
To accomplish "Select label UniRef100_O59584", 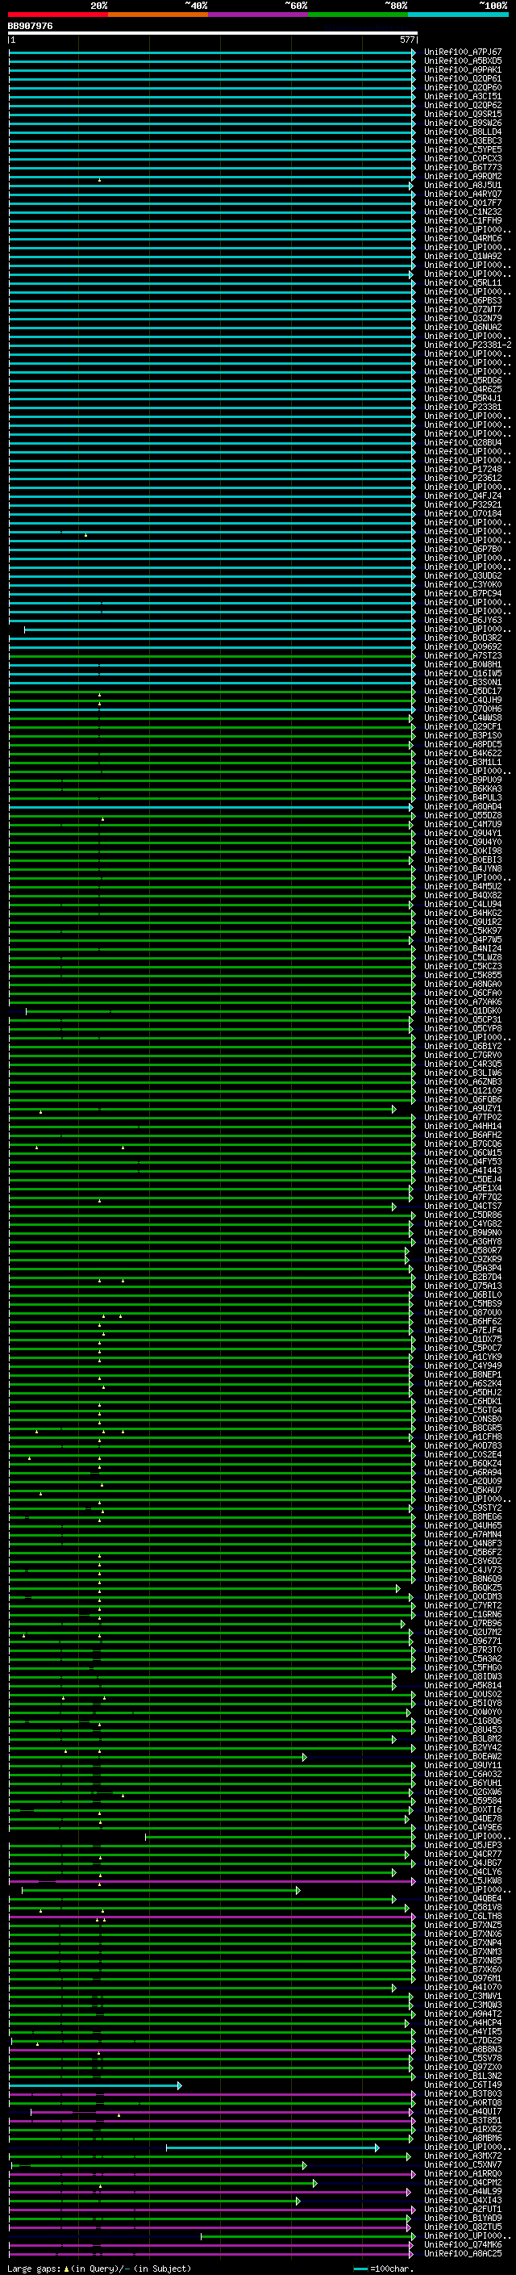I will [x=462, y=1800].
